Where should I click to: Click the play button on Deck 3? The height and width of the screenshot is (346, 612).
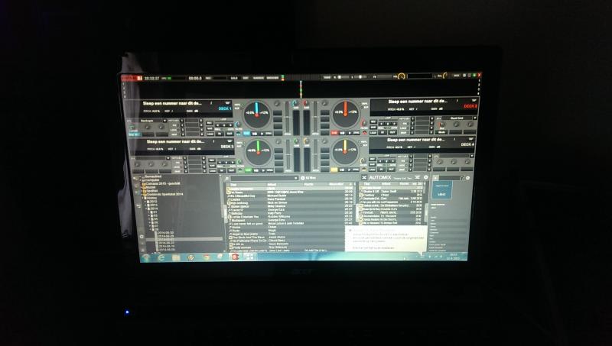(263, 170)
